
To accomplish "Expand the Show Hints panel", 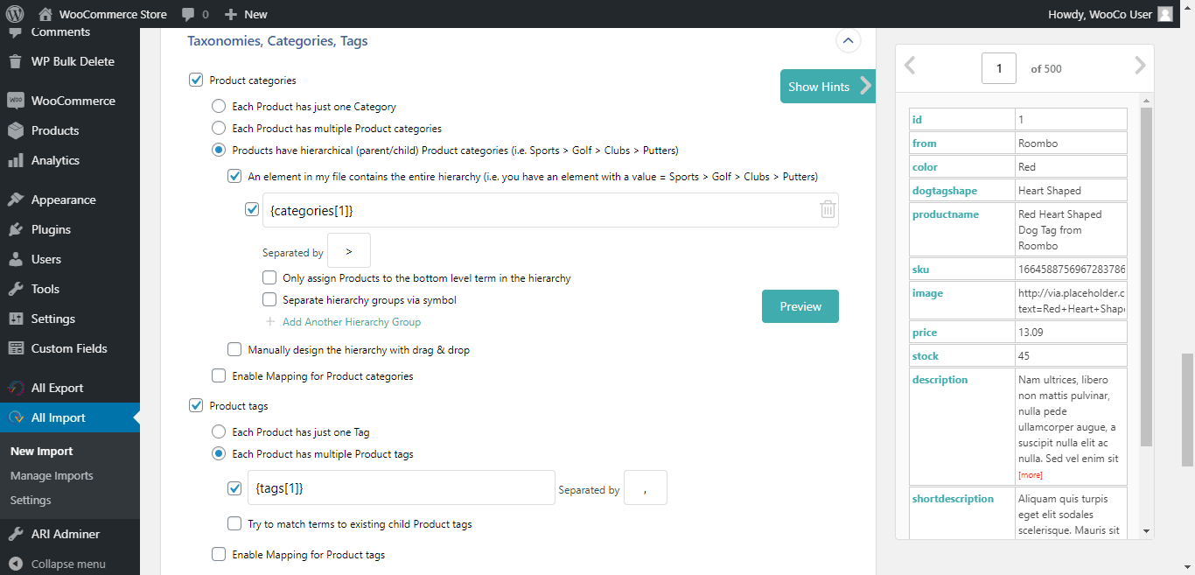I will (x=828, y=86).
